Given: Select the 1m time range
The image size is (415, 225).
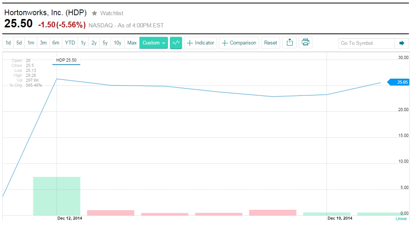Looking at the screenshot, I should [31, 43].
